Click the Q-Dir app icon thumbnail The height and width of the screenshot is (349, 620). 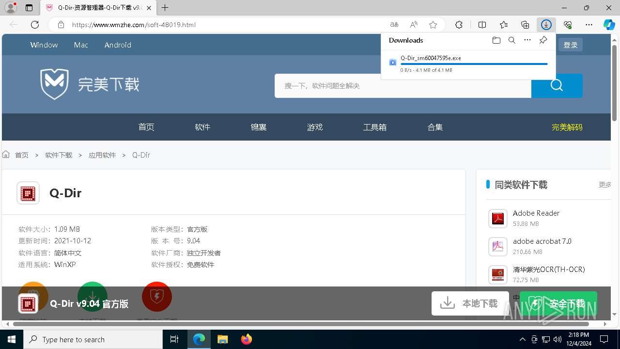coord(28,193)
